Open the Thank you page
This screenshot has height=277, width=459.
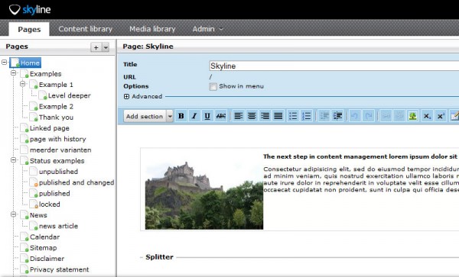tap(56, 118)
